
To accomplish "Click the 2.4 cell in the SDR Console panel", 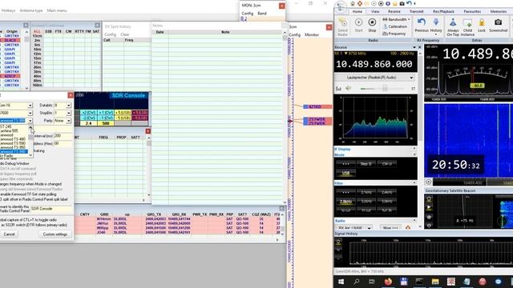I will pyautogui.click(x=89, y=123).
